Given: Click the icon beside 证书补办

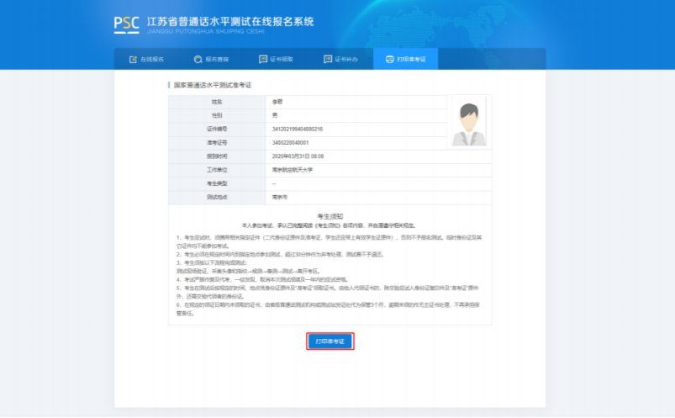Looking at the screenshot, I should point(328,60).
